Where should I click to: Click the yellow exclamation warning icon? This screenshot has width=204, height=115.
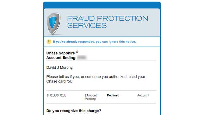(49, 42)
